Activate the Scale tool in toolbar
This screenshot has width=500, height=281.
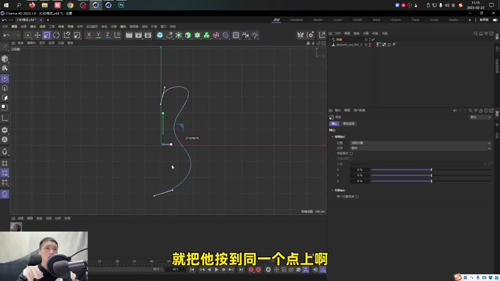47,36
